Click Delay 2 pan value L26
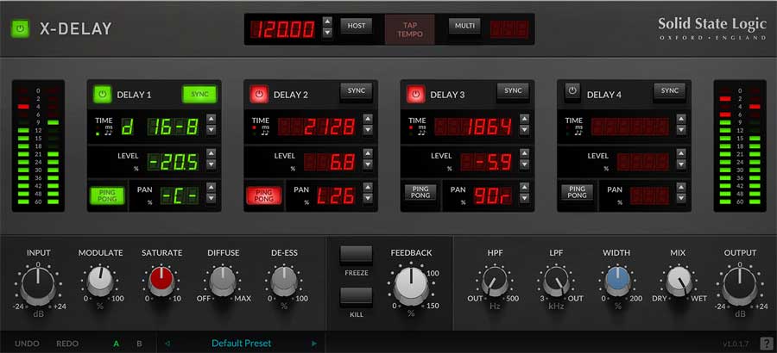Viewport: 777px width, 353px height. (337, 195)
